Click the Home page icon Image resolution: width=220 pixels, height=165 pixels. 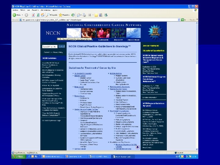click(43, 15)
